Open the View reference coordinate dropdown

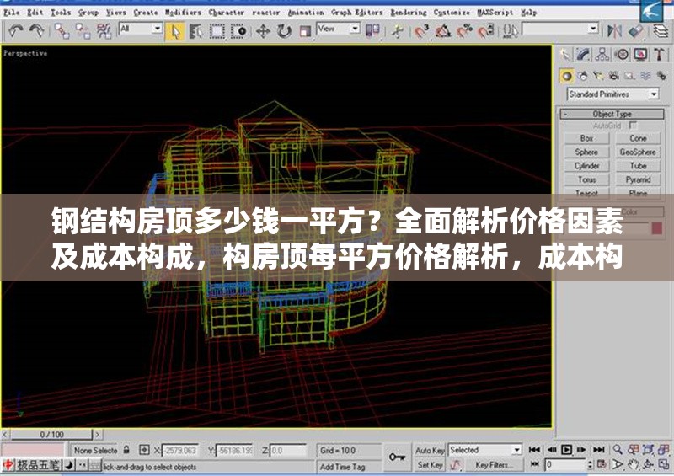pos(337,29)
